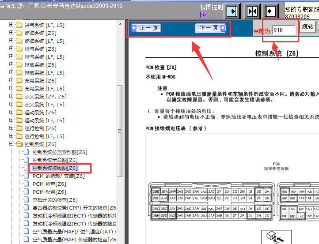Screen dimensions: 319x244
Task: Click document icon of 控制系统位置索引图[Z6]
Action: (x=27, y=152)
